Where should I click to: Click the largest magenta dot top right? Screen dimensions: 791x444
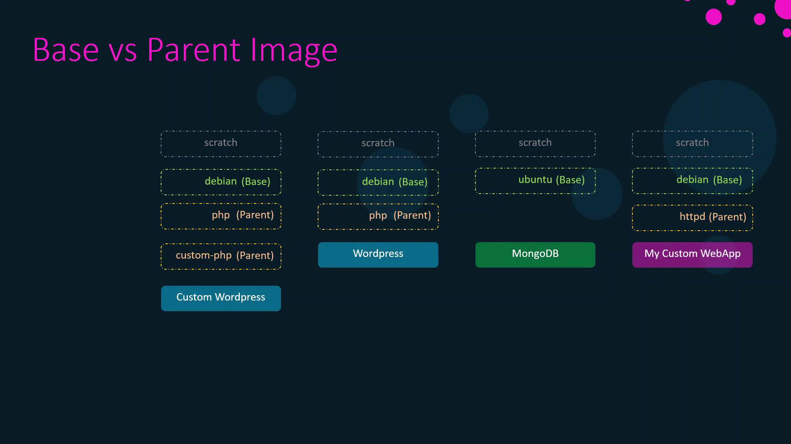(784, 8)
